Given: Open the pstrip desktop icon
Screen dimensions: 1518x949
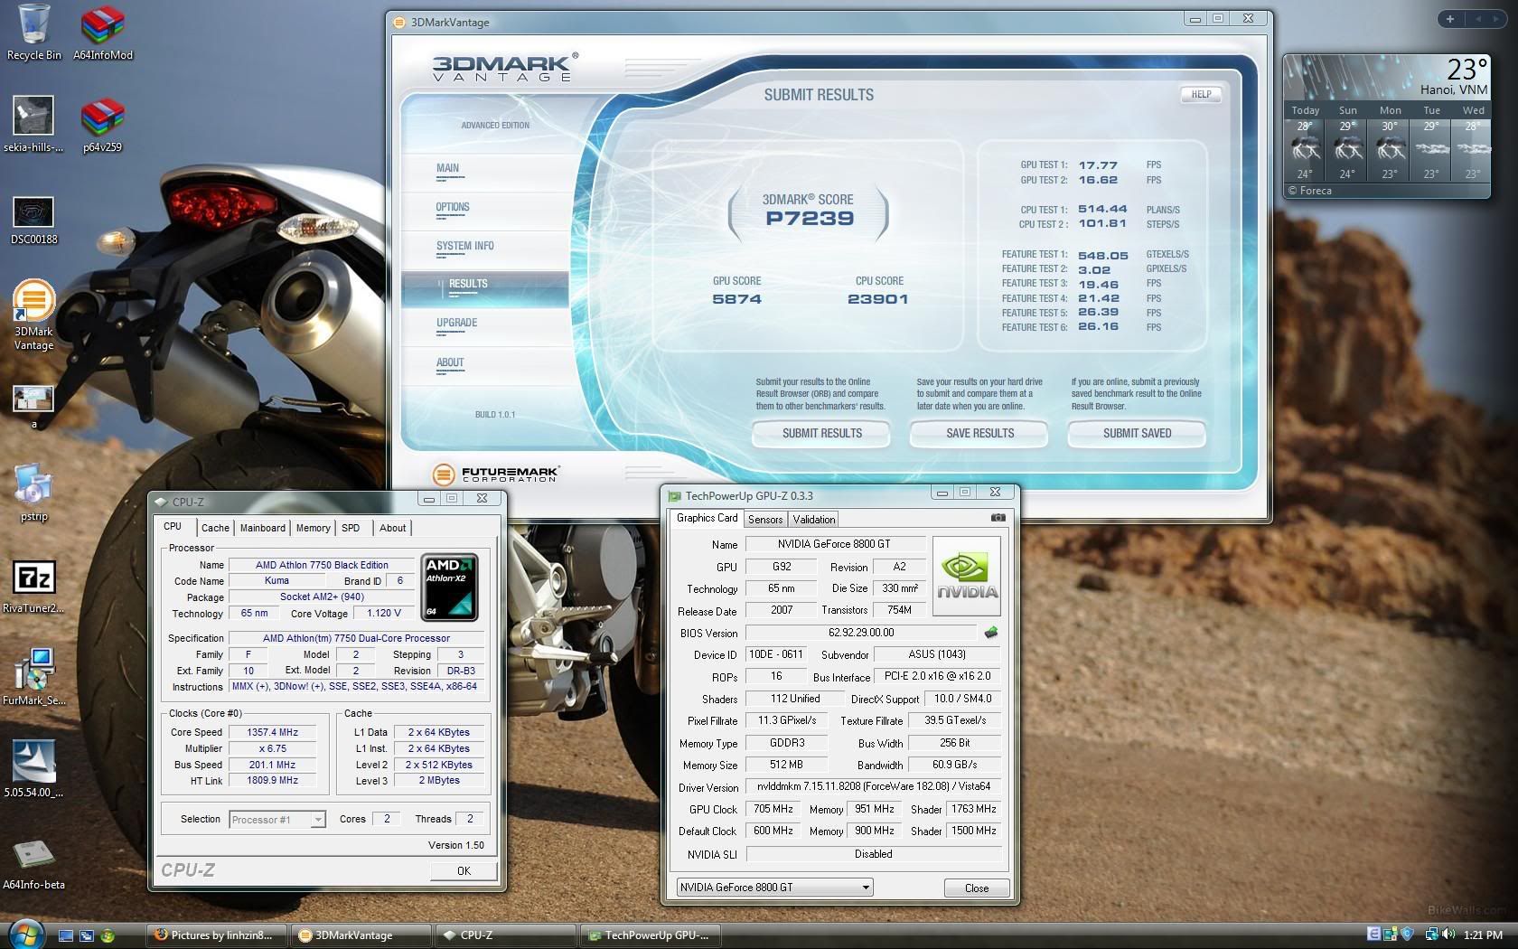Looking at the screenshot, I should 33,493.
